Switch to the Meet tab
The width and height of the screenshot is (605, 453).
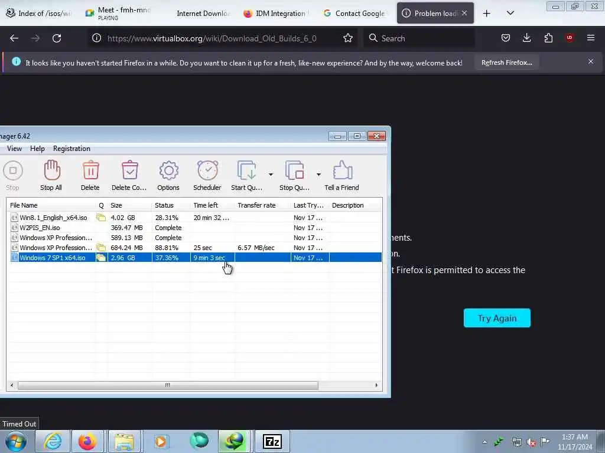point(119,13)
